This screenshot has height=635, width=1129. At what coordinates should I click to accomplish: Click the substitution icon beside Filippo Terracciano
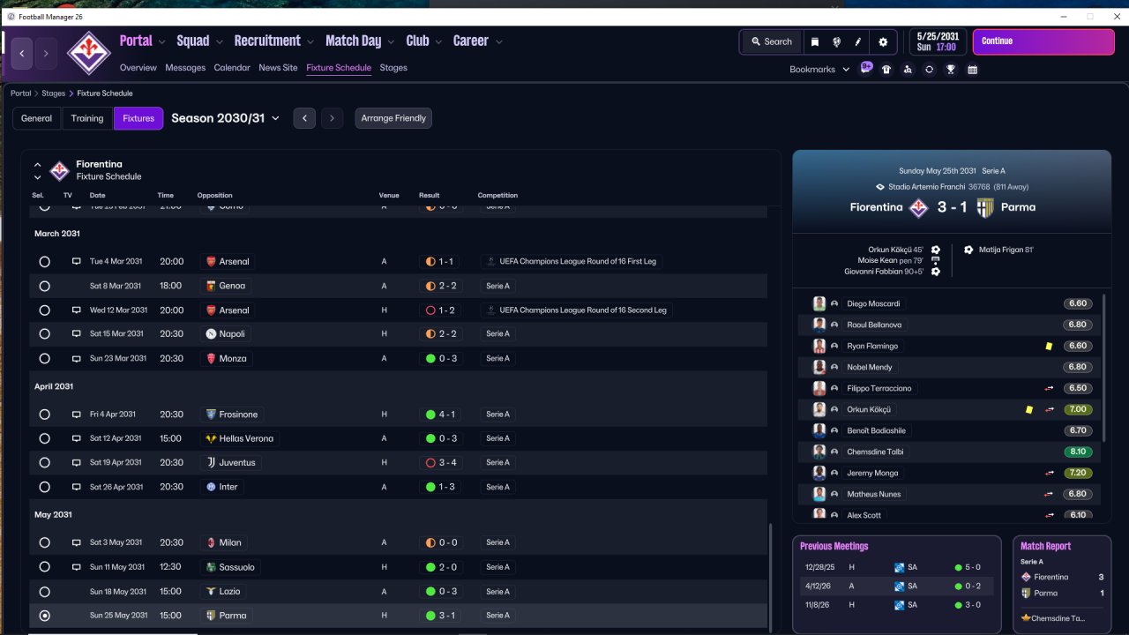[1050, 389]
